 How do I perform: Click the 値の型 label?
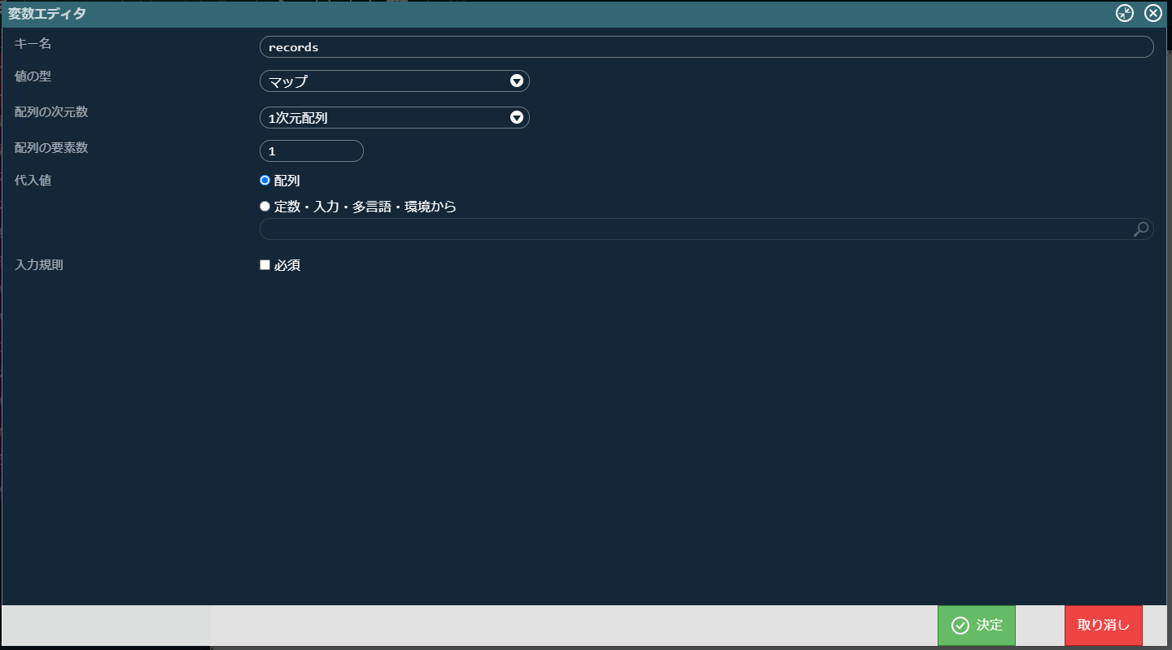click(33, 76)
